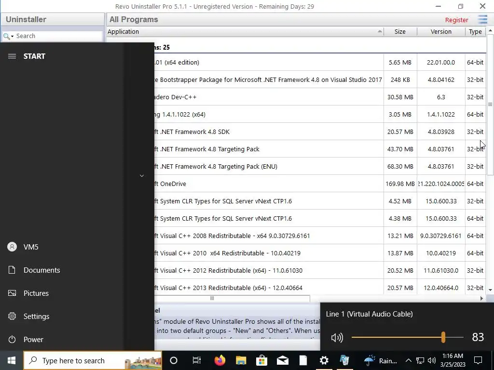The height and width of the screenshot is (370, 494).
Task: Click version cell 22.01.00.0
Action: tap(441, 62)
